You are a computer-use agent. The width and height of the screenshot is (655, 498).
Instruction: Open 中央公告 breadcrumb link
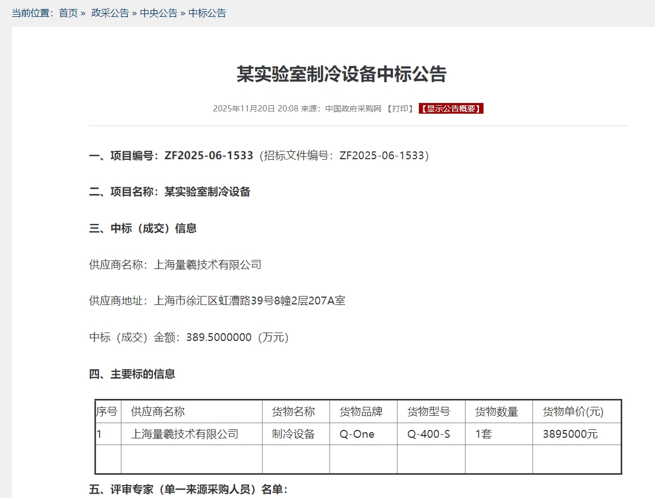159,13
